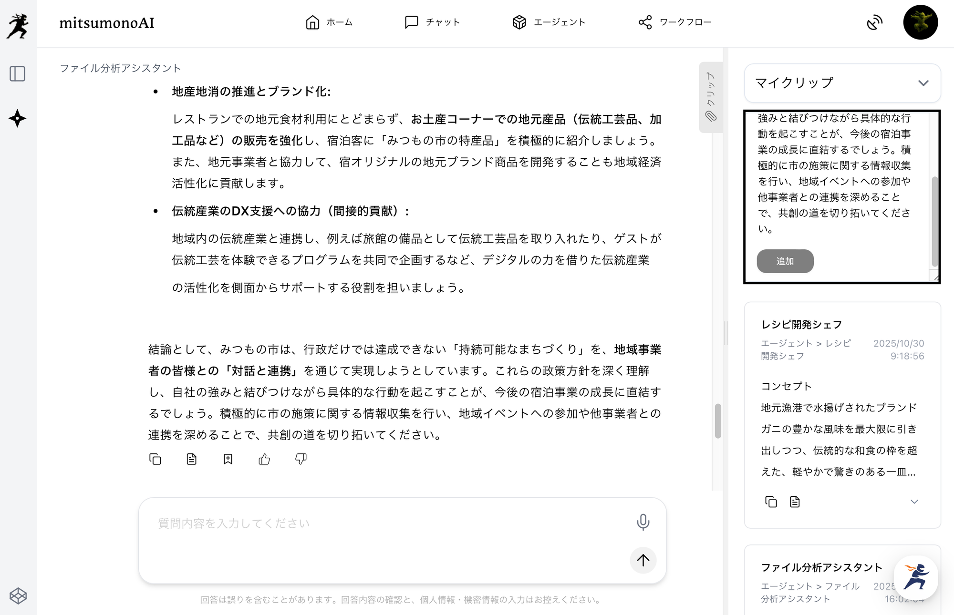Image resolution: width=954 pixels, height=615 pixels.
Task: Give a thumbs down to the response
Action: pos(301,459)
